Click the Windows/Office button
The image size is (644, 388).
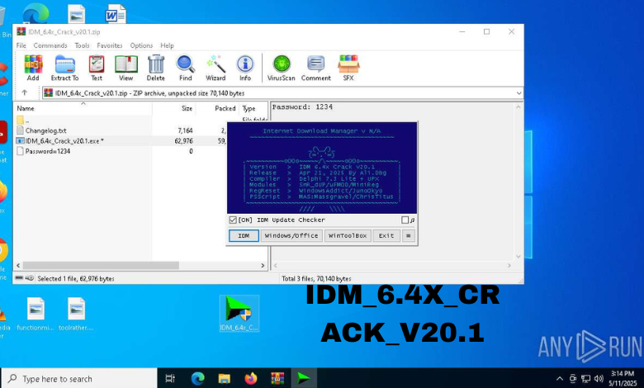[x=291, y=235]
